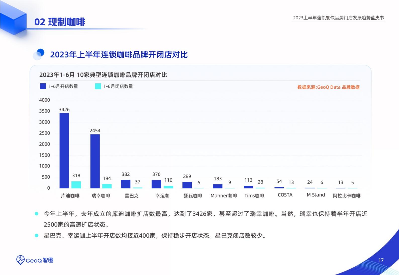This screenshot has height=275, width=399.
Task: Select heading '2023年上半年连锁咖啡品牌开闭店对比'
Action: click(x=119, y=55)
